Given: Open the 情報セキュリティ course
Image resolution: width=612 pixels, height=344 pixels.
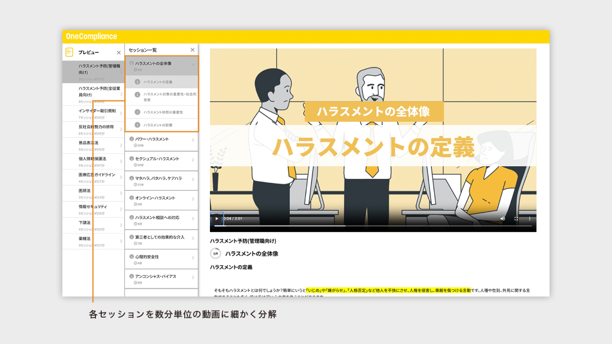Looking at the screenshot, I should coord(93,209).
